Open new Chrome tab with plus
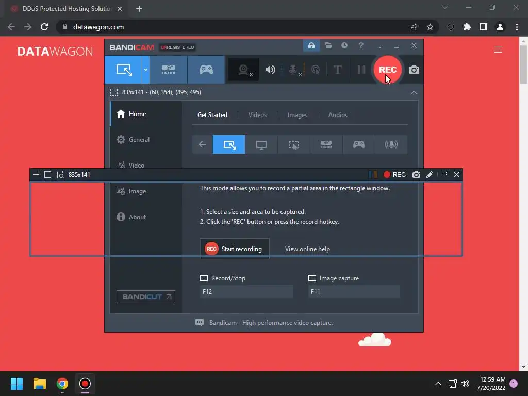Image resolution: width=528 pixels, height=396 pixels. [x=139, y=9]
